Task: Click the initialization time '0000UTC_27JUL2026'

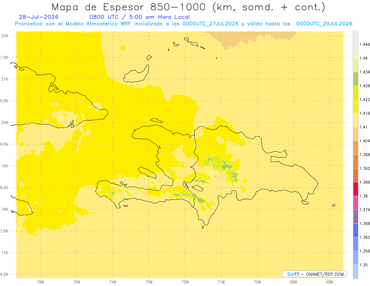Action: pos(210,24)
